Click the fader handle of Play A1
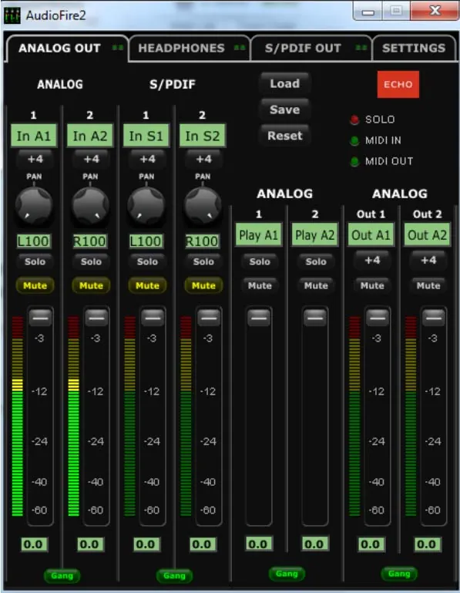The height and width of the screenshot is (593, 460). [259, 318]
